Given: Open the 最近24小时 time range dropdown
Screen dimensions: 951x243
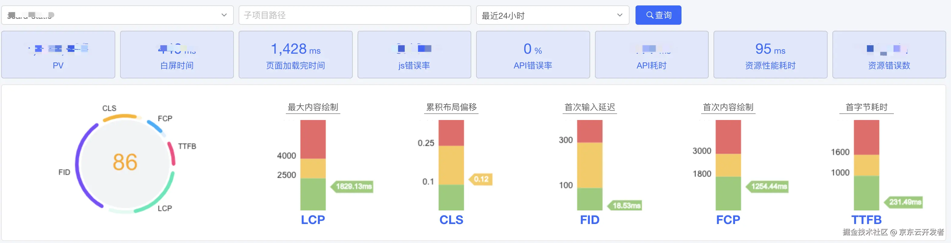Looking at the screenshot, I should [x=552, y=15].
